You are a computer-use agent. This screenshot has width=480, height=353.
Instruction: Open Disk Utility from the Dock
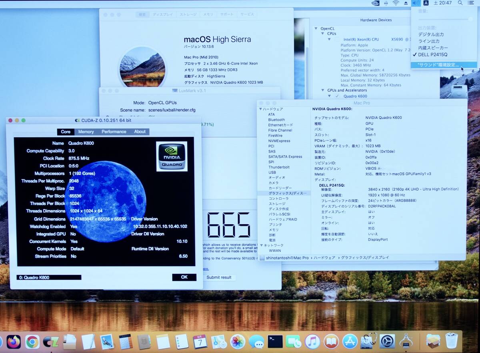(x=368, y=341)
